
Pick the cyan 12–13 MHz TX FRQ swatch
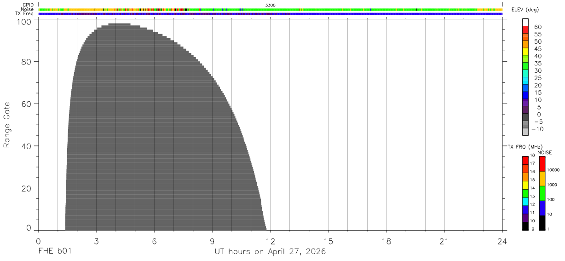tap(525, 202)
